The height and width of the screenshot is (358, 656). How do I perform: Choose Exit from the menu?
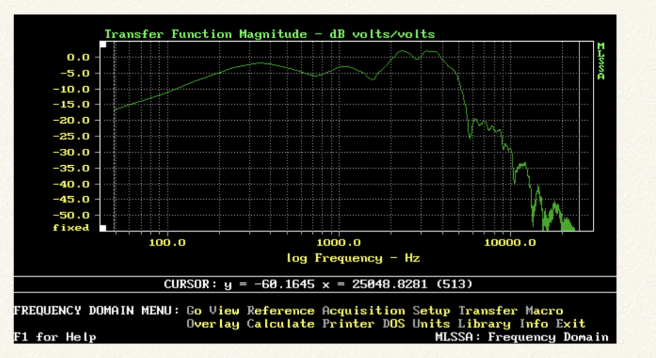[x=571, y=324]
